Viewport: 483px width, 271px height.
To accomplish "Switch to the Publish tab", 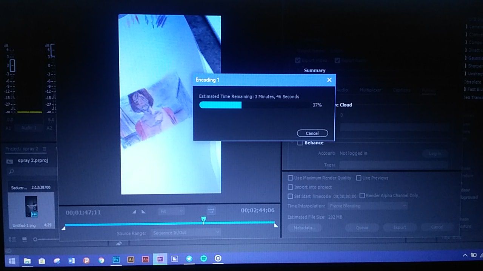I will [x=428, y=90].
